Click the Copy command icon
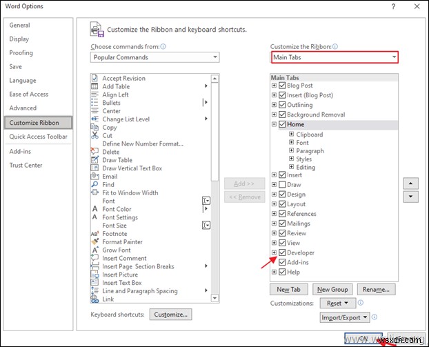The image size is (429, 347). (94, 127)
